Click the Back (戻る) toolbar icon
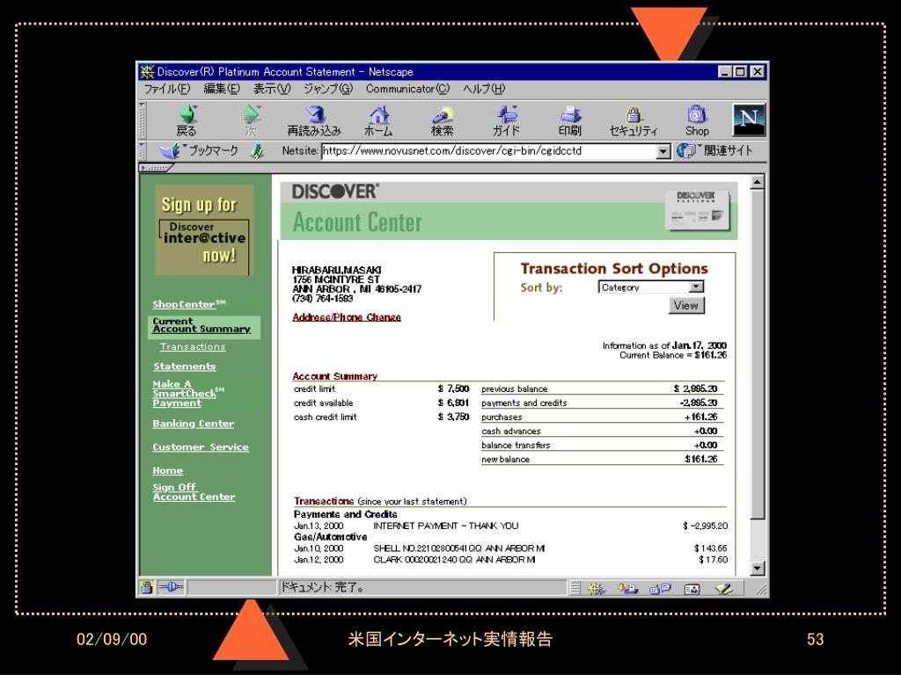Screen dimensions: 901x675 point(187,120)
